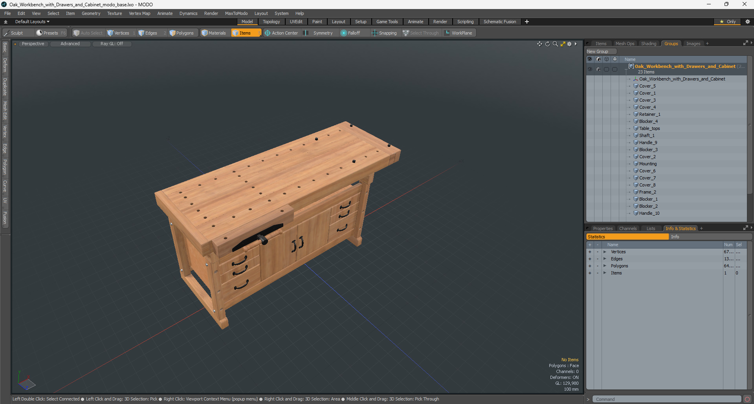
Task: Toggle render camera icon of Oak_Workbench group
Action: [x=598, y=69]
